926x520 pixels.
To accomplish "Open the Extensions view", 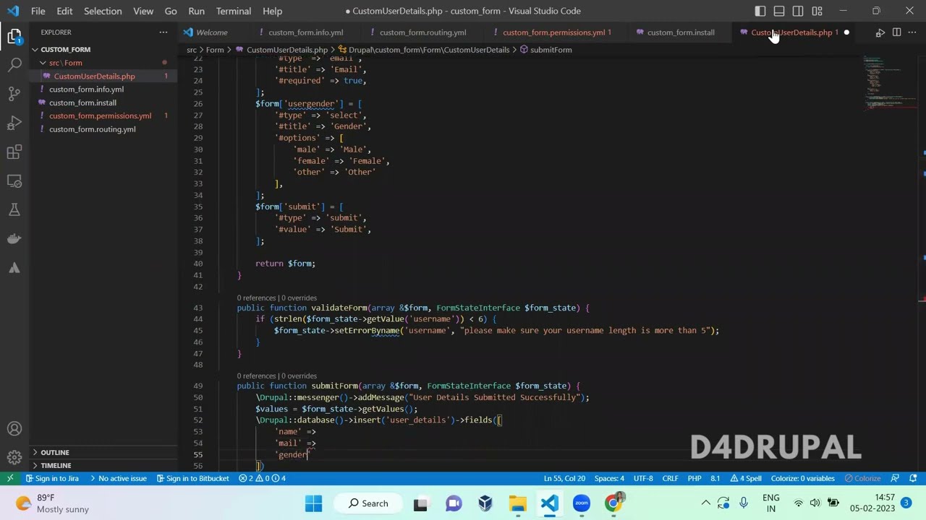I will point(14,152).
